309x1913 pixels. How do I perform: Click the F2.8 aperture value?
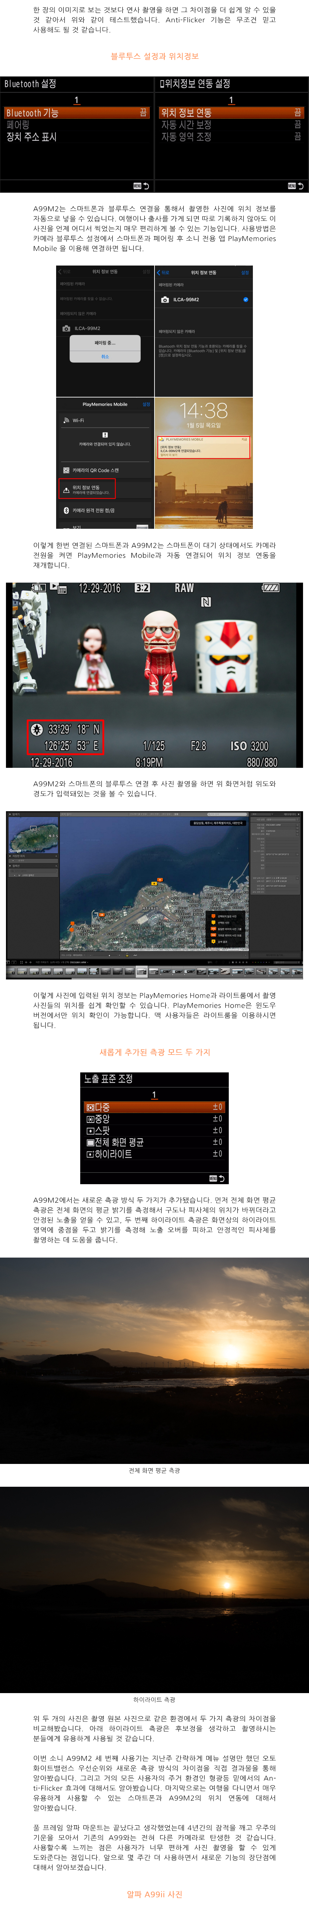click(x=199, y=746)
